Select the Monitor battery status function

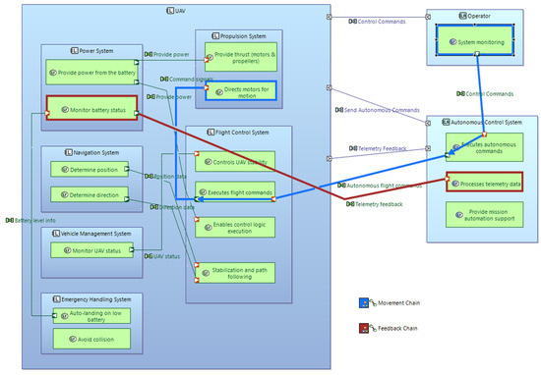91,108
